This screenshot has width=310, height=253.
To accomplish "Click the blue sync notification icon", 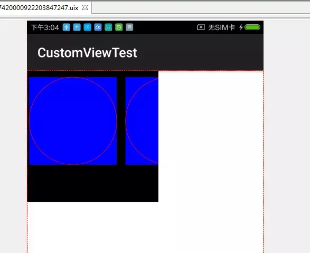I will pyautogui.click(x=87, y=27).
